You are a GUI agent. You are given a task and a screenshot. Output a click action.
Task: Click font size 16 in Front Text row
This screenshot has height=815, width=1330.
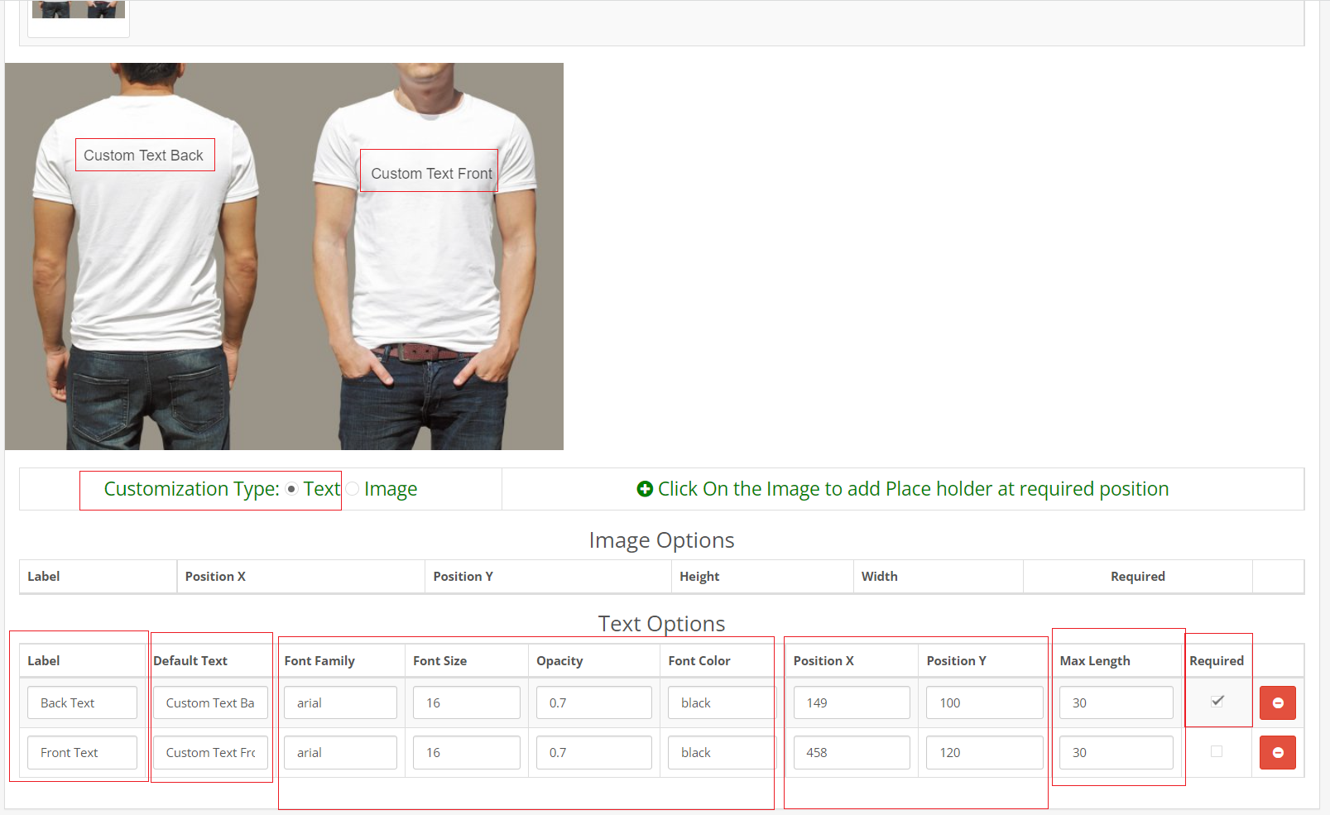(x=467, y=752)
